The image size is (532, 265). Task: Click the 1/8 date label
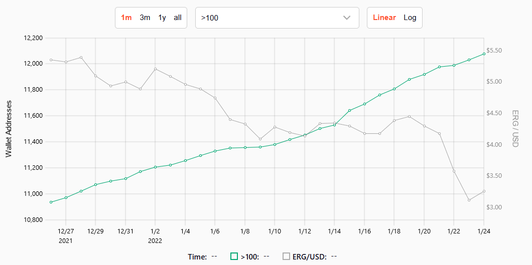point(244,231)
